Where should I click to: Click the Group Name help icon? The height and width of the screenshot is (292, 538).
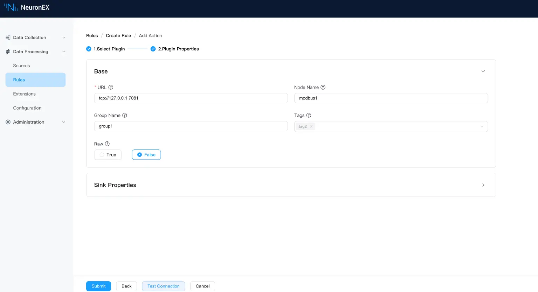coord(124,115)
